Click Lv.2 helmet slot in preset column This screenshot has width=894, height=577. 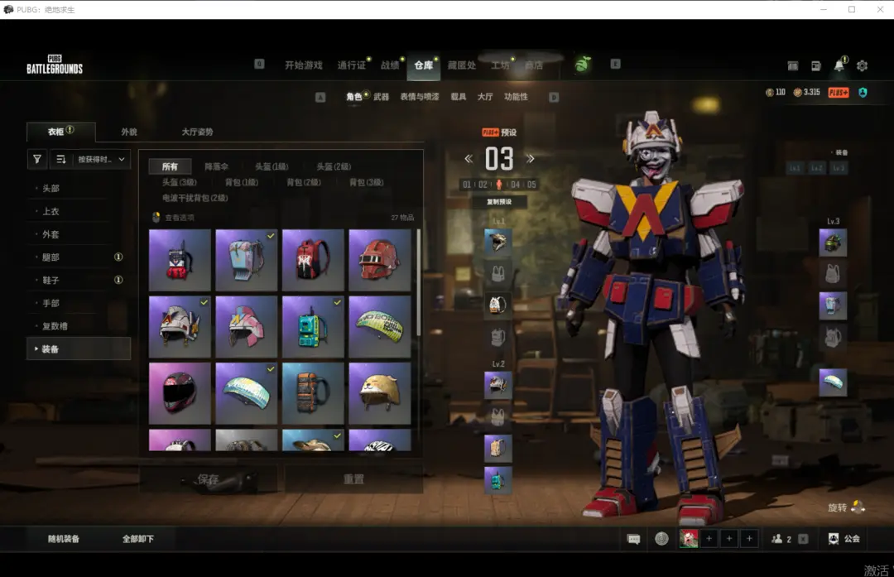(497, 385)
